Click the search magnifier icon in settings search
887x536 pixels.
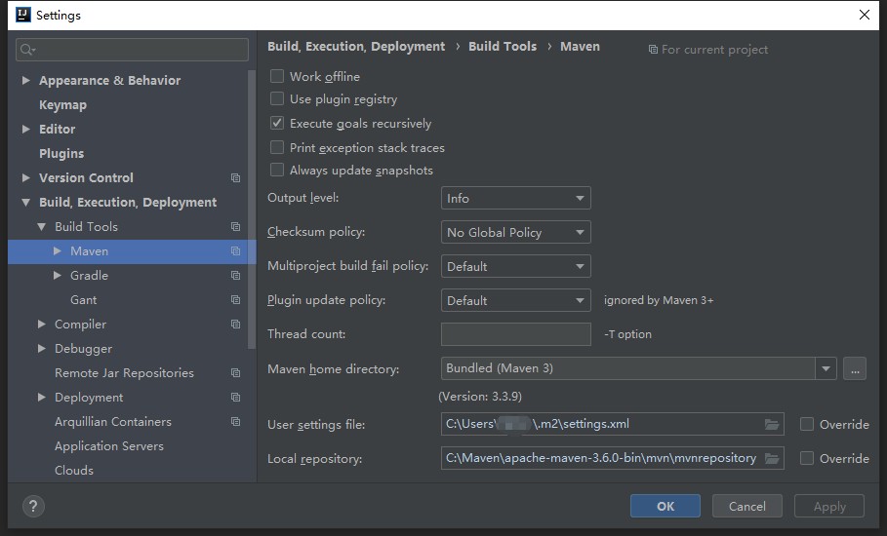click(x=26, y=50)
